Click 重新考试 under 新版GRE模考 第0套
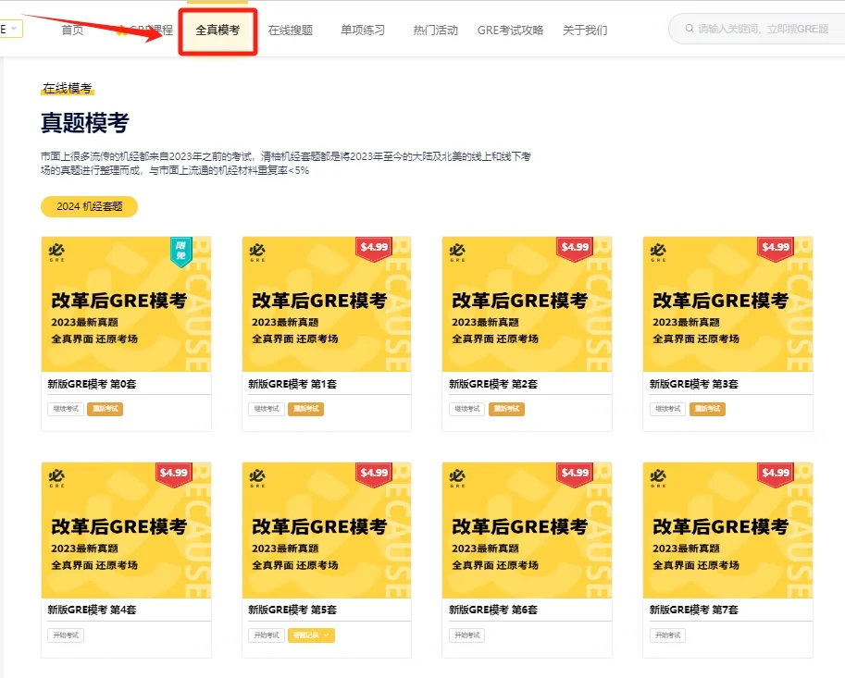 [x=105, y=409]
